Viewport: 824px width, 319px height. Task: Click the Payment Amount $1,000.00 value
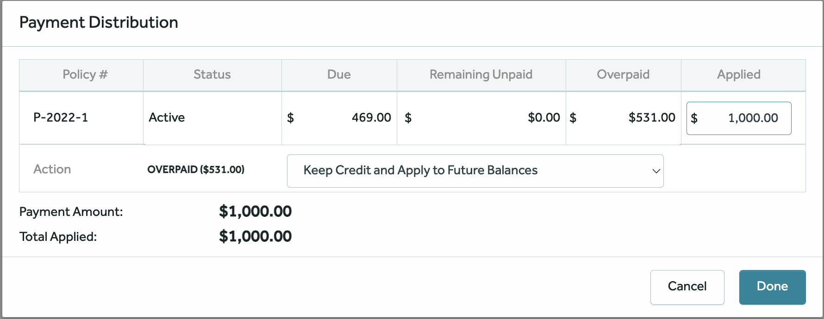tap(255, 211)
